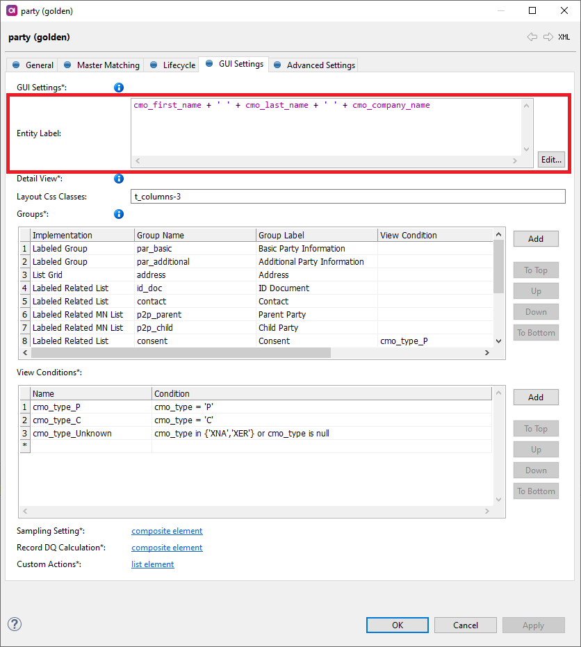Switch to the General tab

pos(33,65)
